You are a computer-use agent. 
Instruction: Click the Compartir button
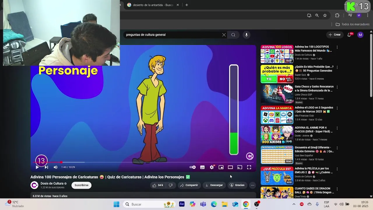[x=189, y=185]
